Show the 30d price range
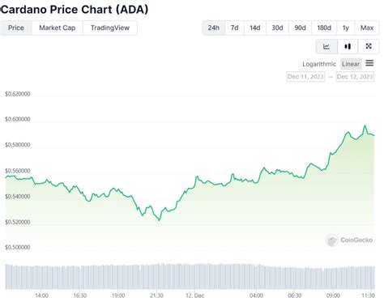Screen dimensions: 384x302 point(277,28)
